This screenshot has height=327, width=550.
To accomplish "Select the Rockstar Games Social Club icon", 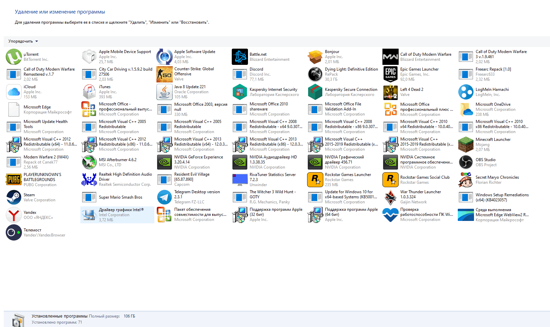I will 391,180.
